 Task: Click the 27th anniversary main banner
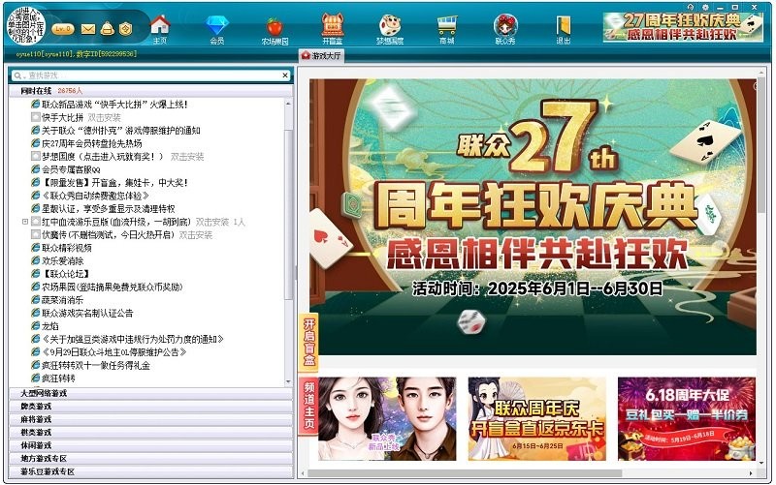533,217
